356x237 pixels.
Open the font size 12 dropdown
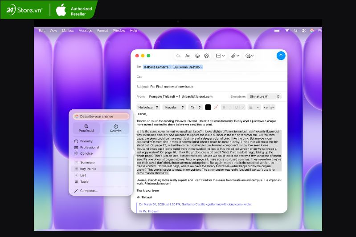195,107
